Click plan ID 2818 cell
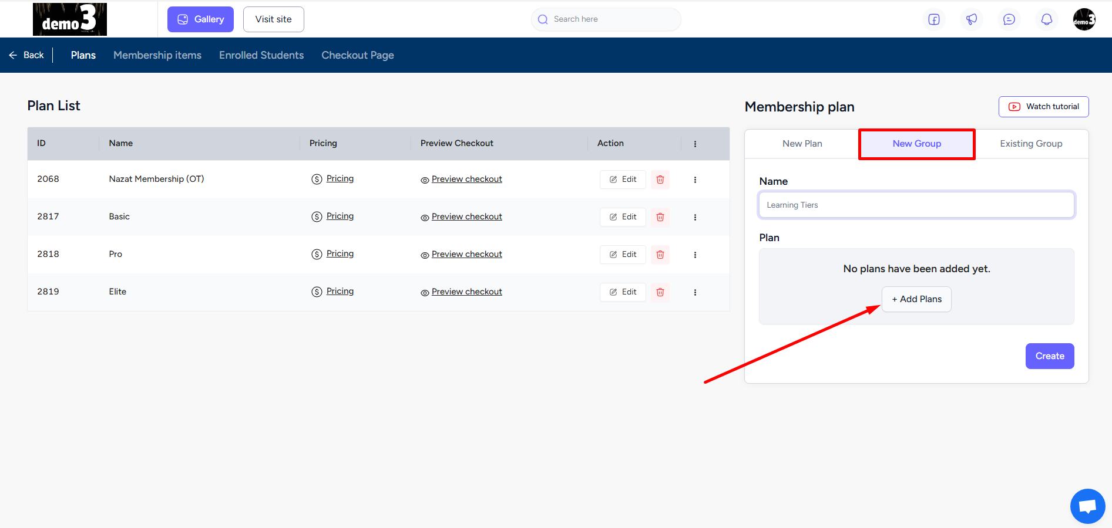The width and height of the screenshot is (1112, 528). click(x=48, y=254)
